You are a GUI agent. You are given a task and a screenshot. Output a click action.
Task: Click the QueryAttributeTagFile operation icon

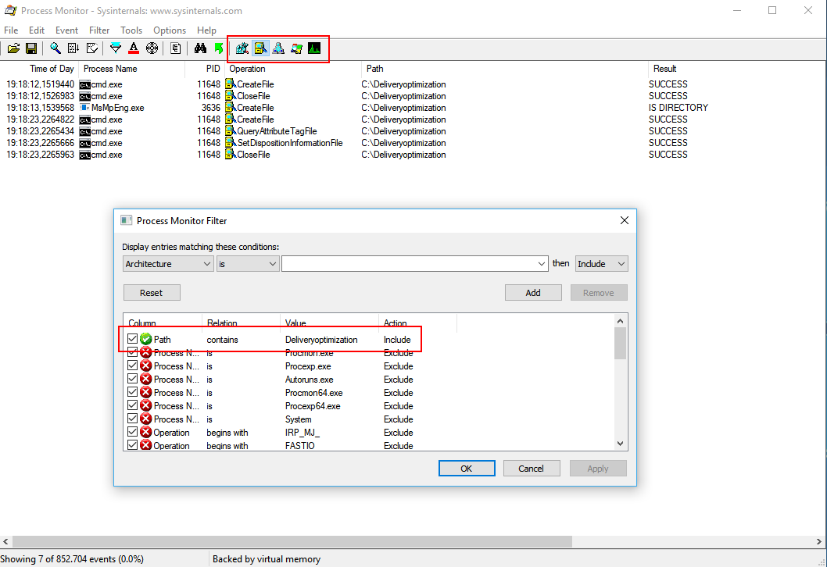230,130
